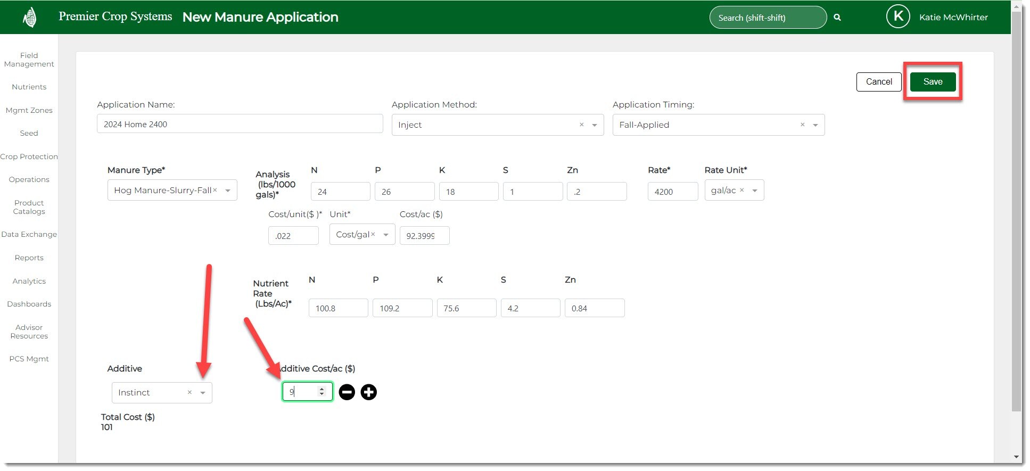Click the Premier Crop Systems corn logo
Screen dimensions: 1030x471
(30, 18)
